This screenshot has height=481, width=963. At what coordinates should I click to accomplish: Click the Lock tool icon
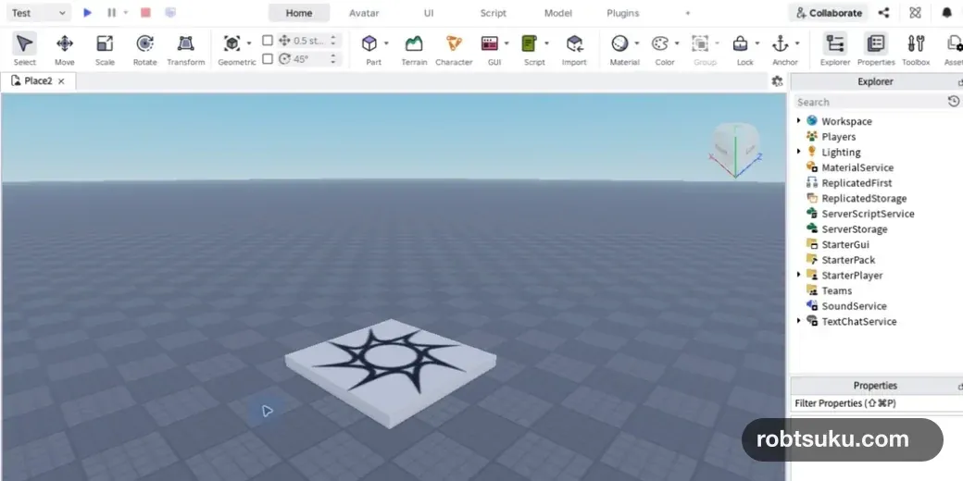tap(741, 43)
